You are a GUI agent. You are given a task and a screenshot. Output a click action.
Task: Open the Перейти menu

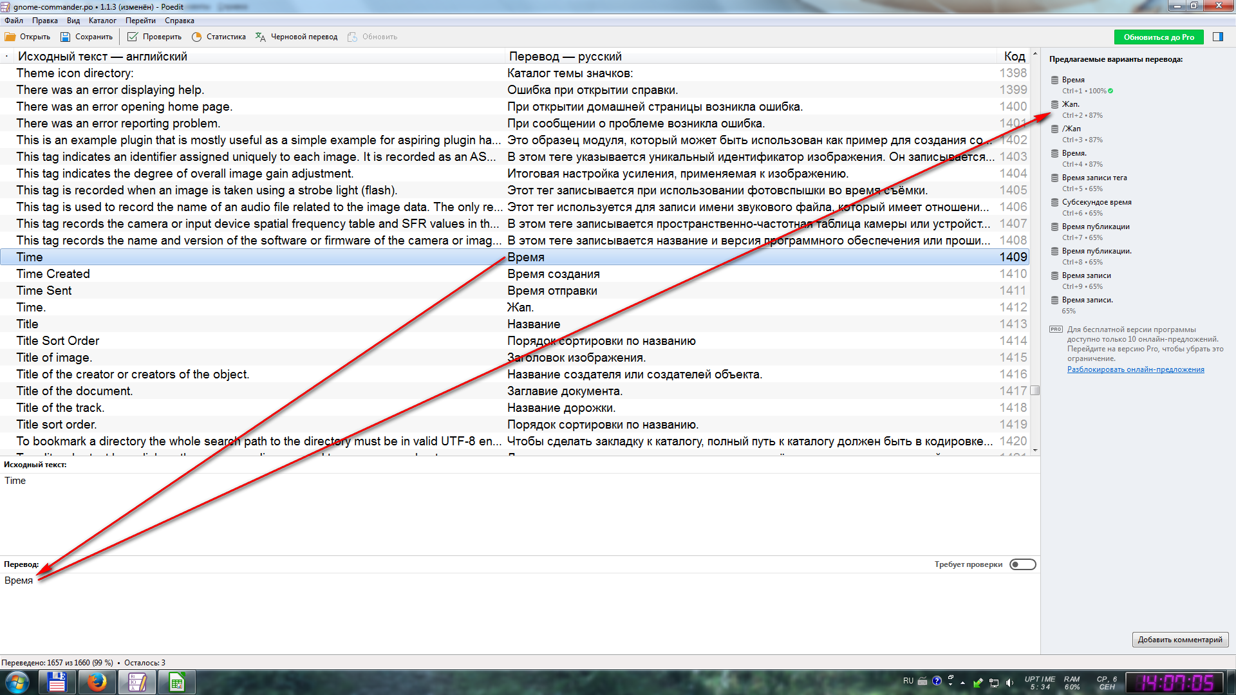[140, 21]
